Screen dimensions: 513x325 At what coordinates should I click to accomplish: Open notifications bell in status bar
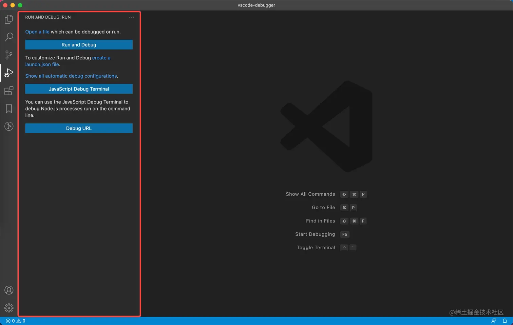tap(505, 321)
